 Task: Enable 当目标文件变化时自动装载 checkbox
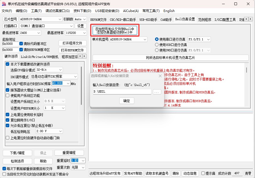click(x=4, y=174)
